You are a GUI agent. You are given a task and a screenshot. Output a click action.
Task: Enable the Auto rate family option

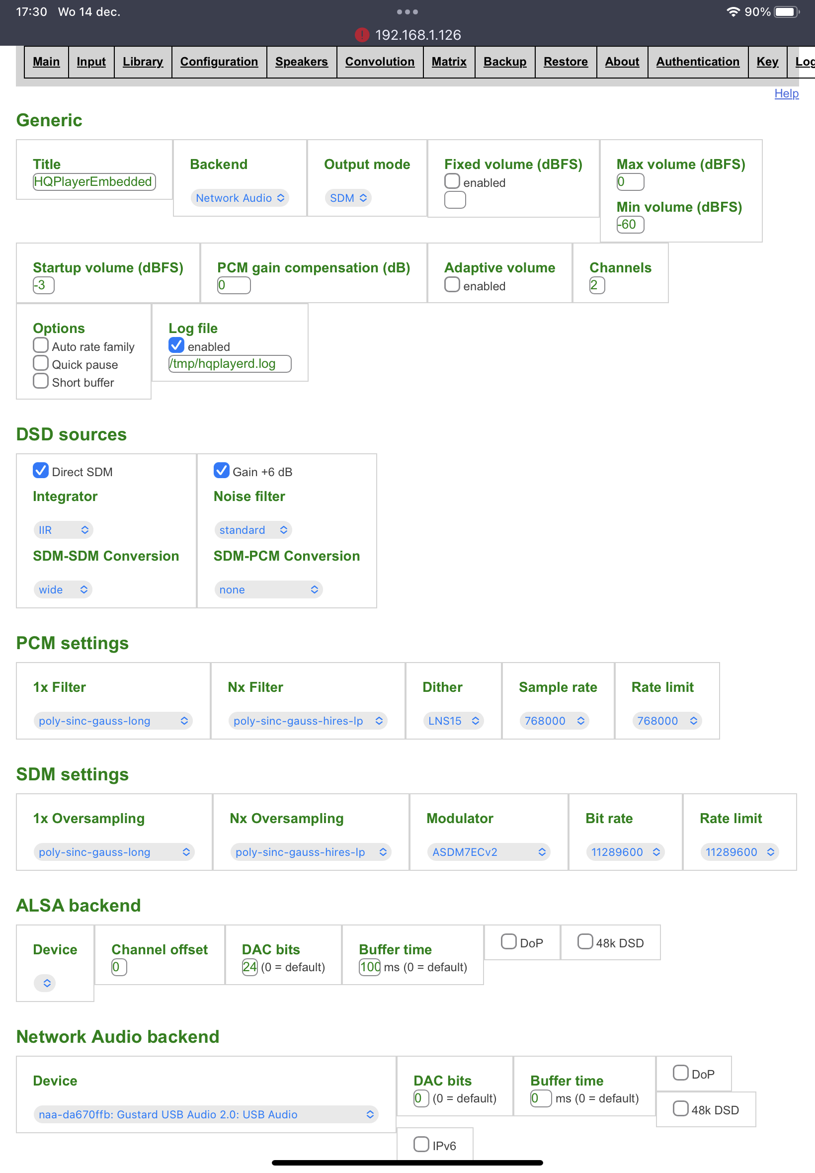point(41,345)
